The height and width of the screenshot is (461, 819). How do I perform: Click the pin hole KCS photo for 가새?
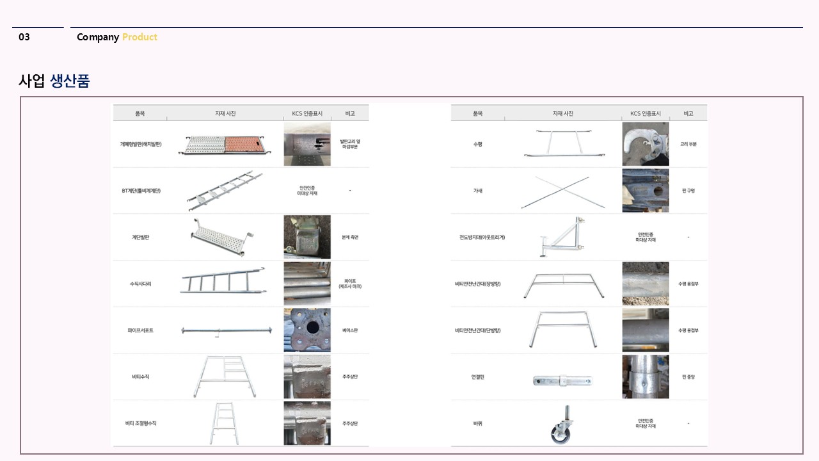(645, 191)
